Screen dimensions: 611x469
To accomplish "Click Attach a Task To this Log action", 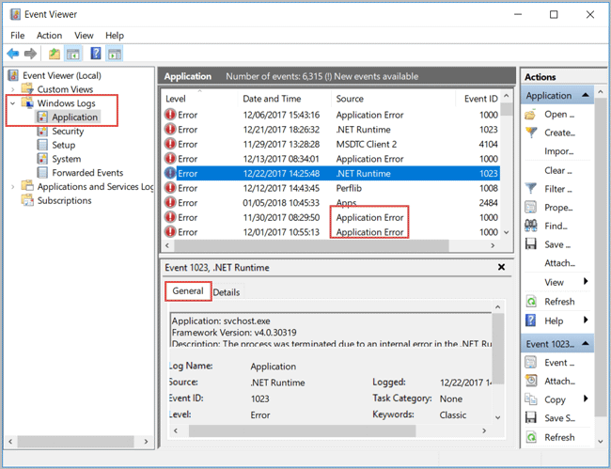I will [559, 263].
